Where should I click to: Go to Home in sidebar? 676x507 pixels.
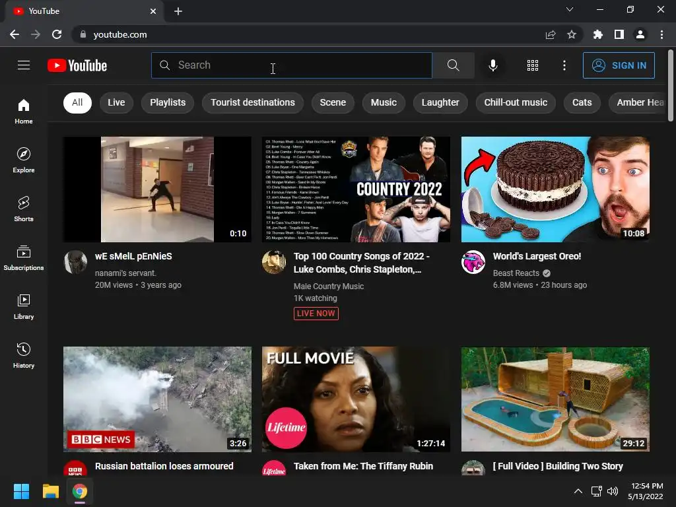coord(24,111)
